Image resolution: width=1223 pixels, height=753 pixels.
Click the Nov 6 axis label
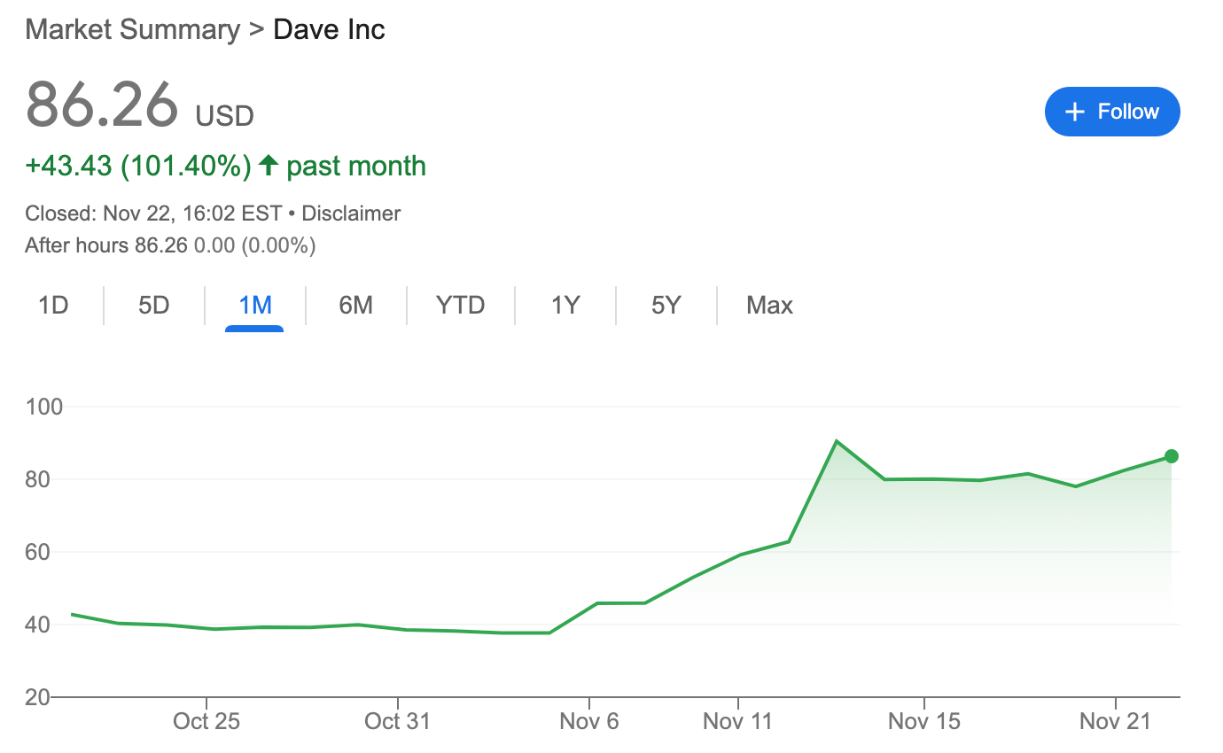click(x=589, y=721)
